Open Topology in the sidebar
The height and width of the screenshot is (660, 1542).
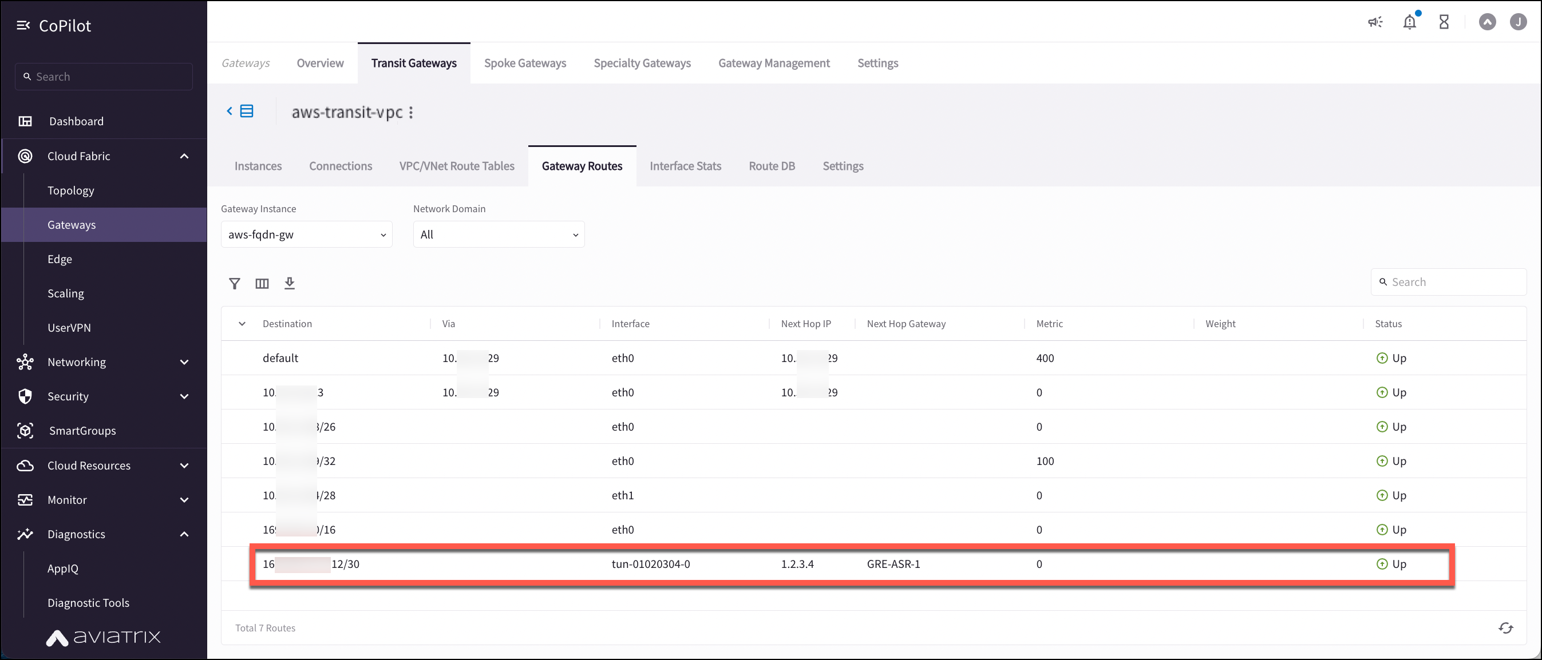point(70,190)
